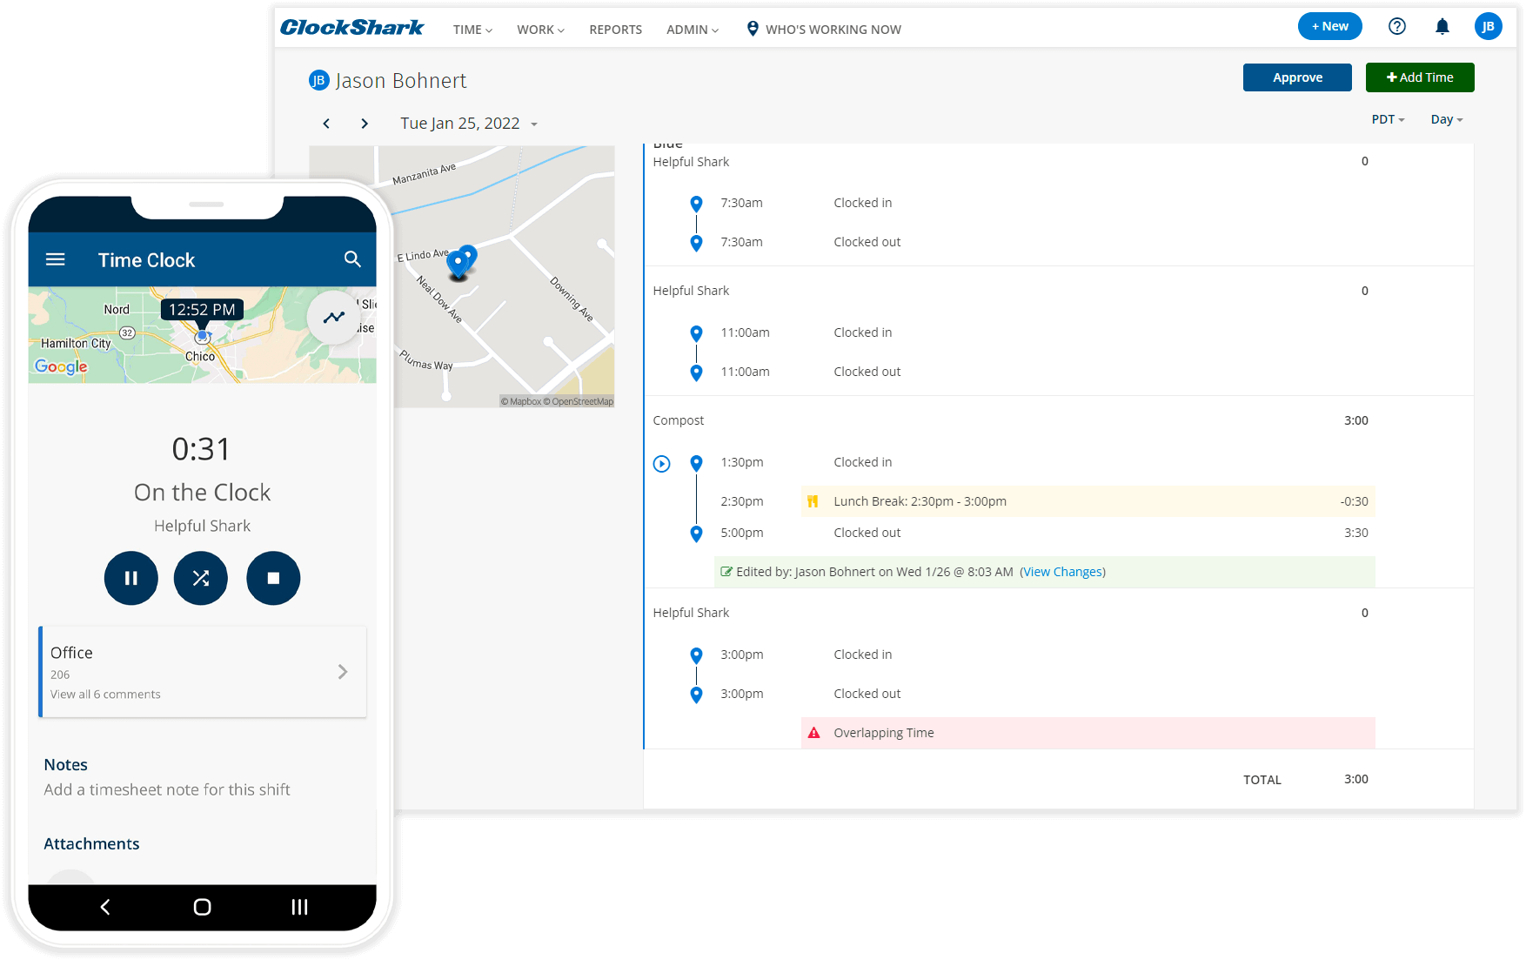Click the JB badge beside Jason Bohnert
This screenshot has width=1526, height=960.
[319, 80]
